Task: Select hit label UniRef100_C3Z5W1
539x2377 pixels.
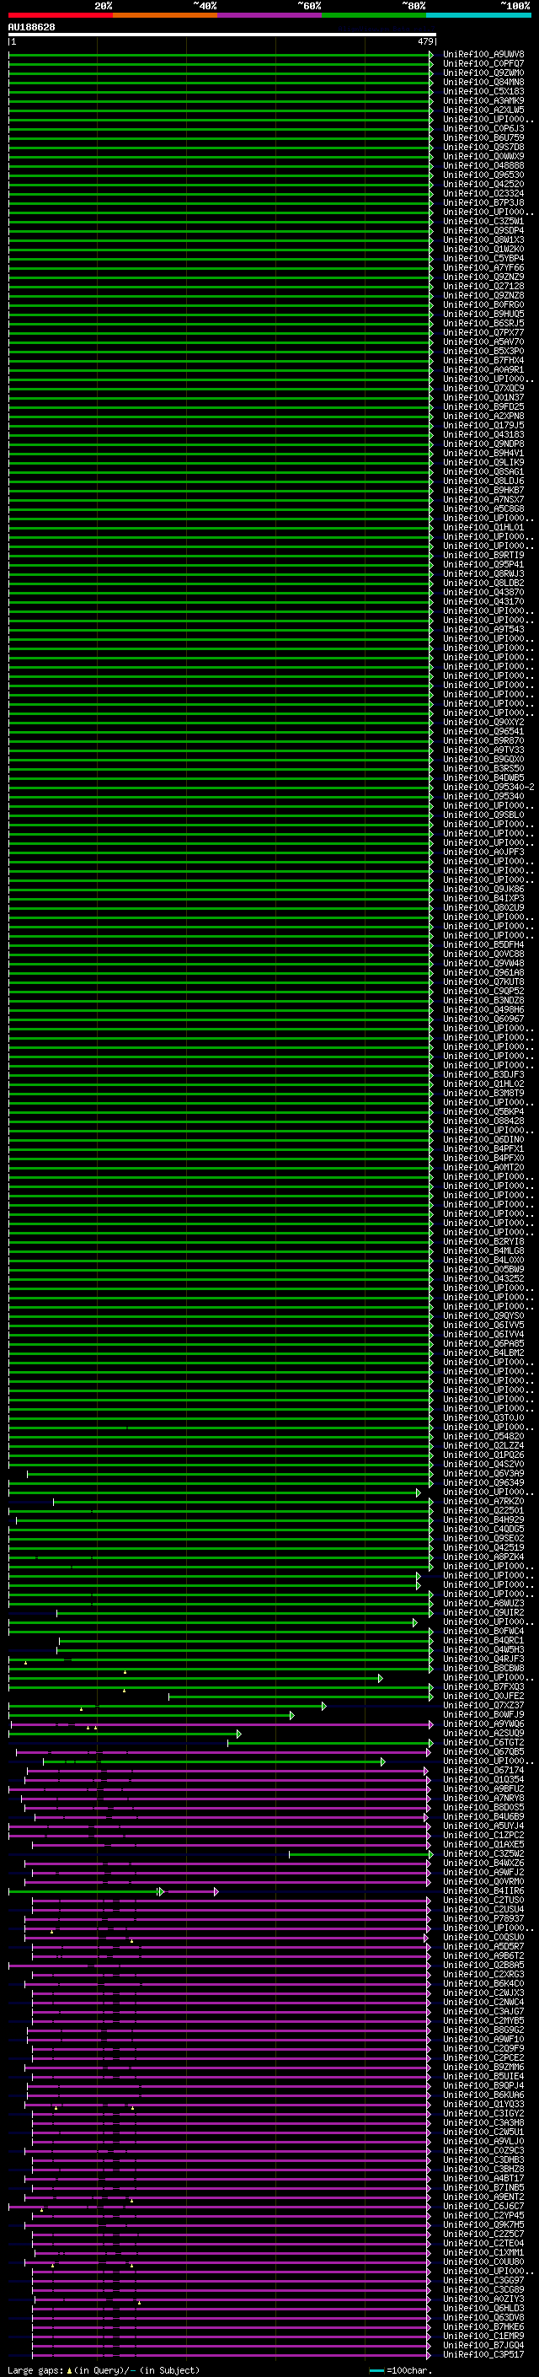Action: coord(483,222)
